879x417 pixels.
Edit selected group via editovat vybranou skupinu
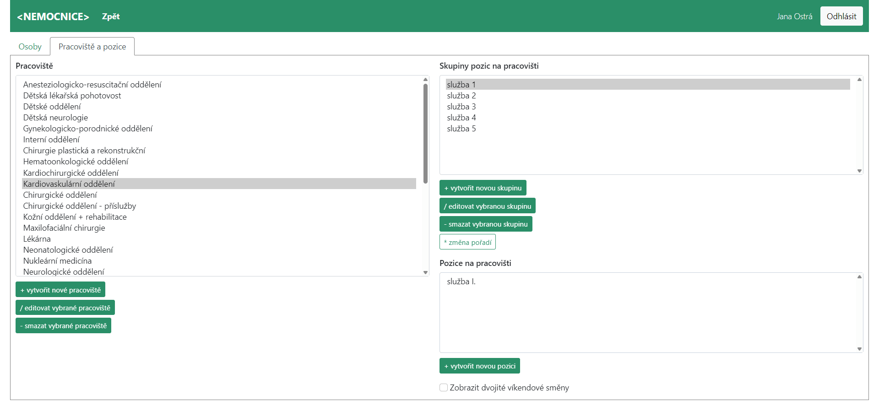488,206
